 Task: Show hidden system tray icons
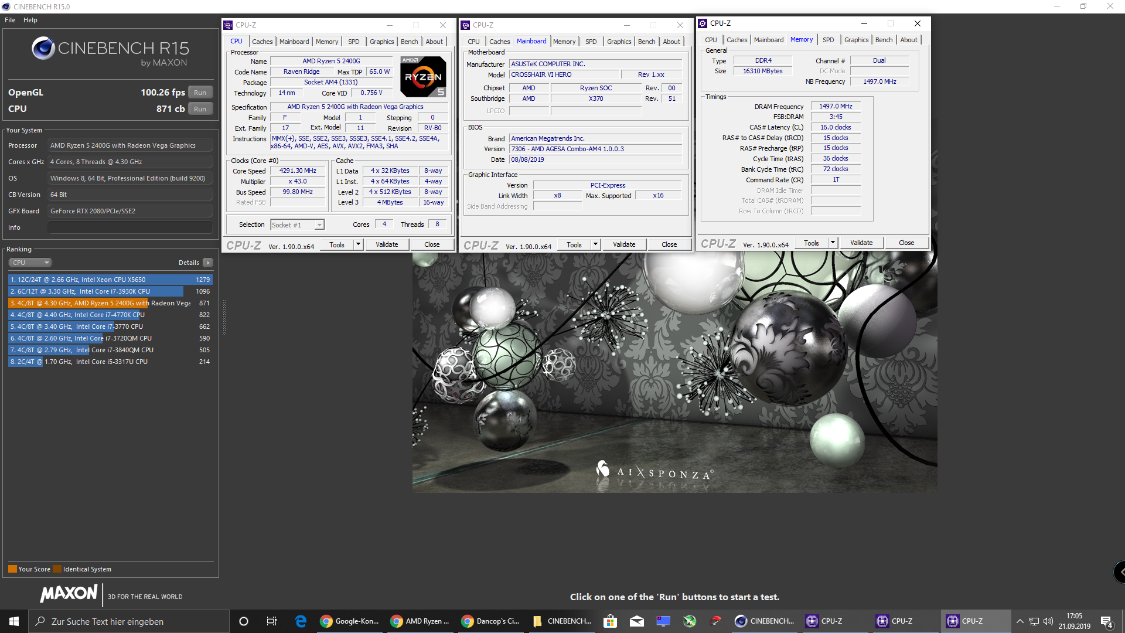tap(1020, 621)
